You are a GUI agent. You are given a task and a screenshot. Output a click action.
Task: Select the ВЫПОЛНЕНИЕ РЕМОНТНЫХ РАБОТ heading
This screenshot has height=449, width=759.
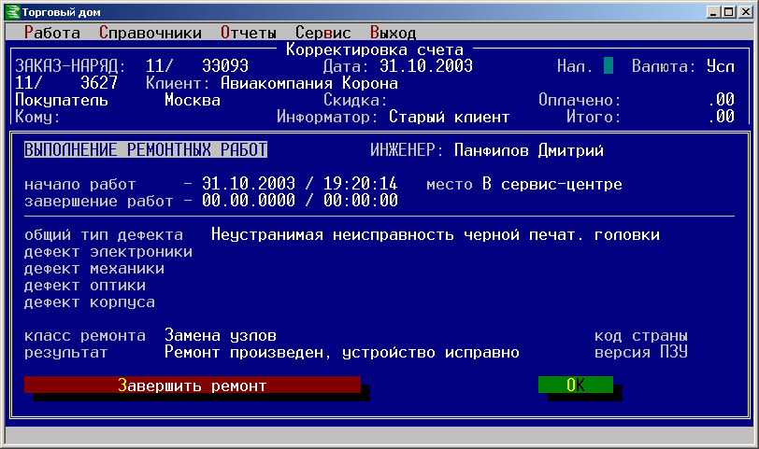(145, 150)
